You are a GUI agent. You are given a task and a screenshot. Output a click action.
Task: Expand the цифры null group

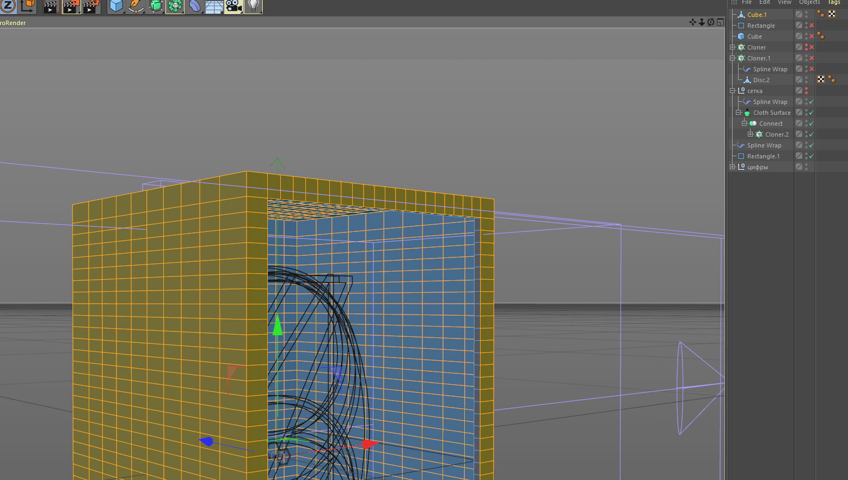point(733,167)
